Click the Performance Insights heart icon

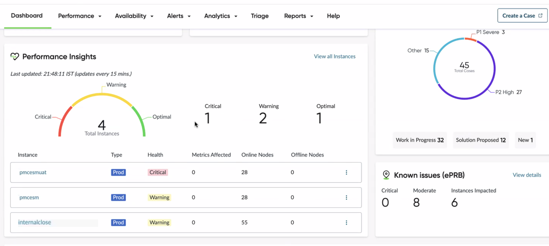15,56
